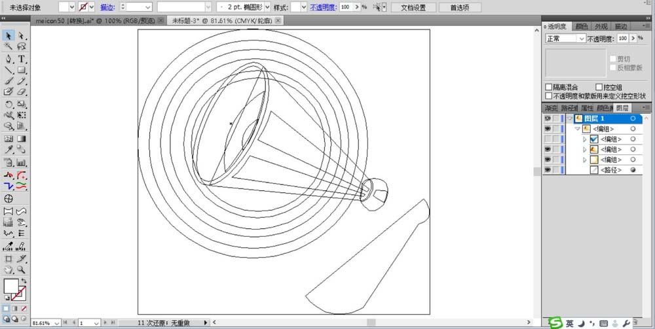Choose the Lasso tool
655x329 pixels.
22,46
